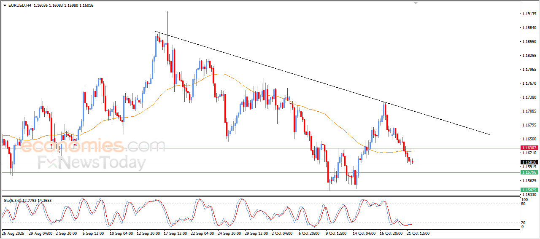Click the FxNewsToday watermark text
The image size is (540, 239).
(92, 163)
